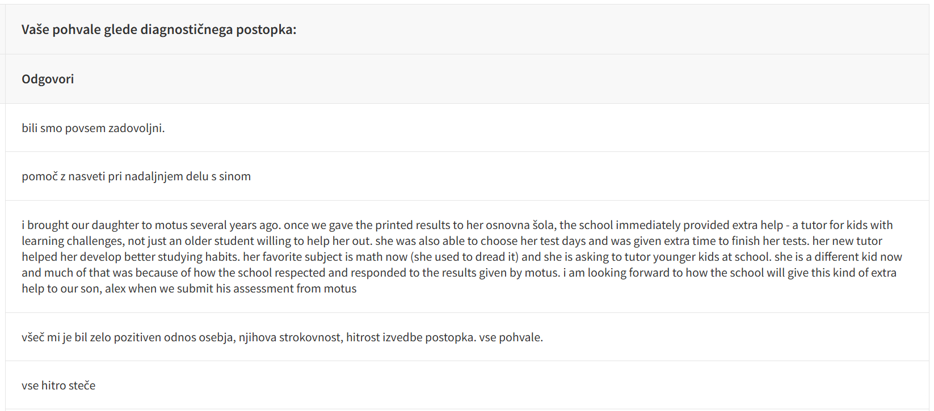
Task: Click the heading 'Vaše pohvale glede diagnostičnega postopka'
Action: 159,29
